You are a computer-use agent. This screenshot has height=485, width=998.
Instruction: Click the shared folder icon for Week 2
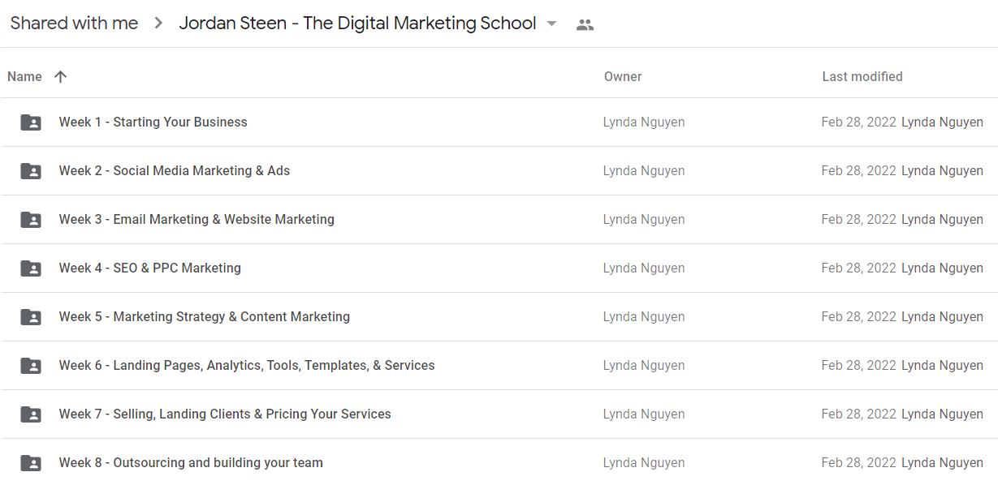tap(31, 171)
